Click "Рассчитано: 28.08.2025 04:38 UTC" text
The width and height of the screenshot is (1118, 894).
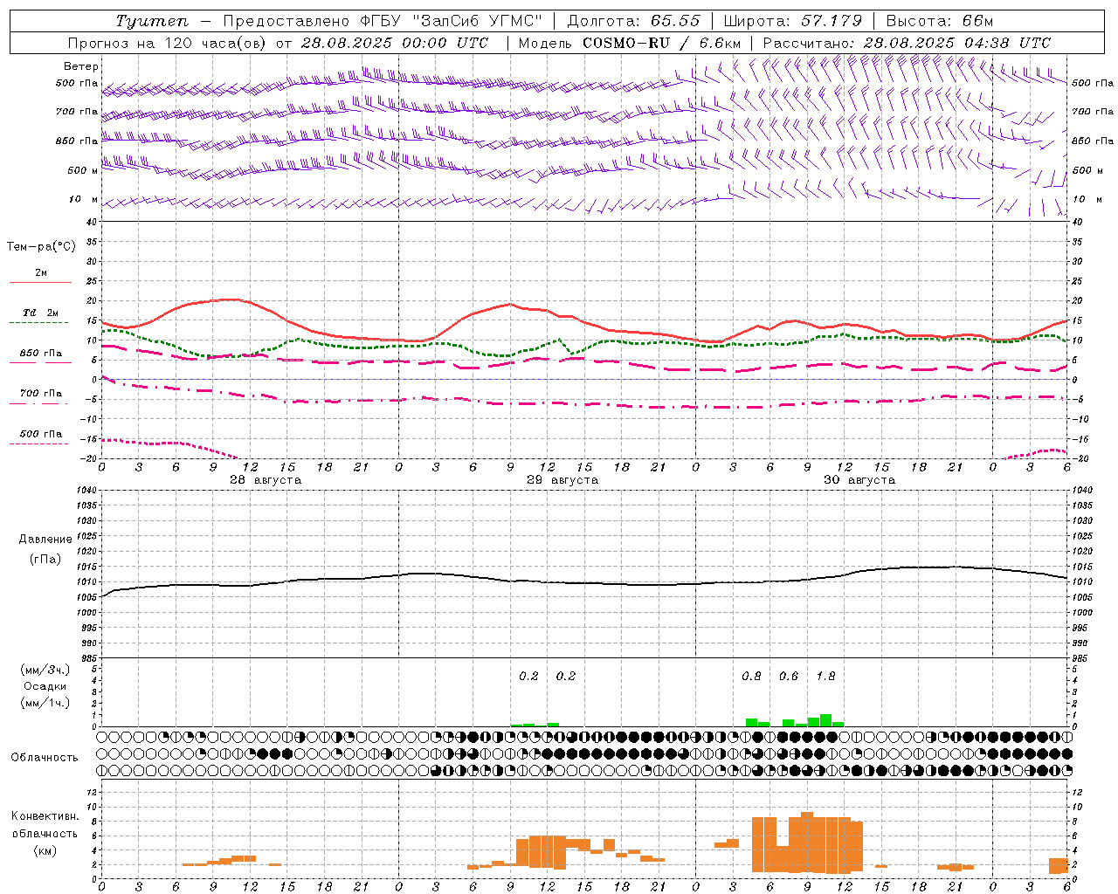(907, 43)
